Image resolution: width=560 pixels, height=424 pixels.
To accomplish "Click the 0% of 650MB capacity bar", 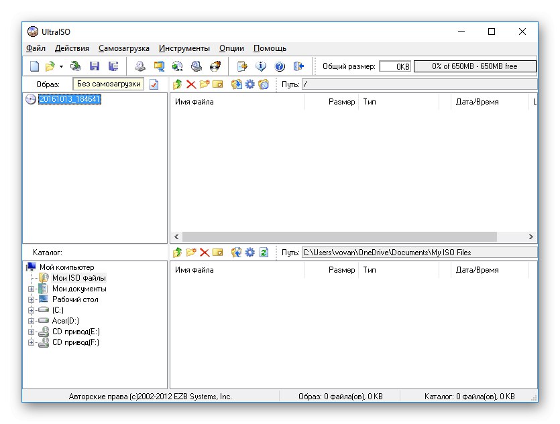I will click(475, 66).
